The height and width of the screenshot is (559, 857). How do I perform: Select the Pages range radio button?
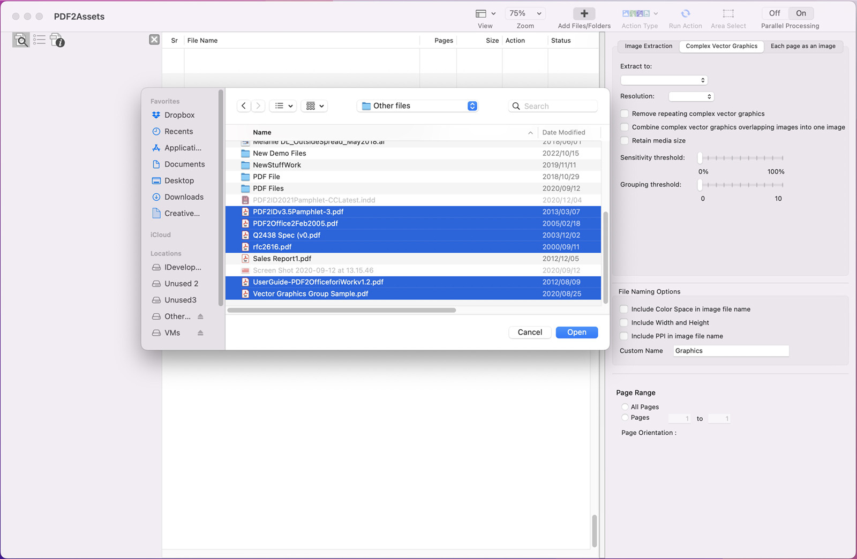point(625,418)
